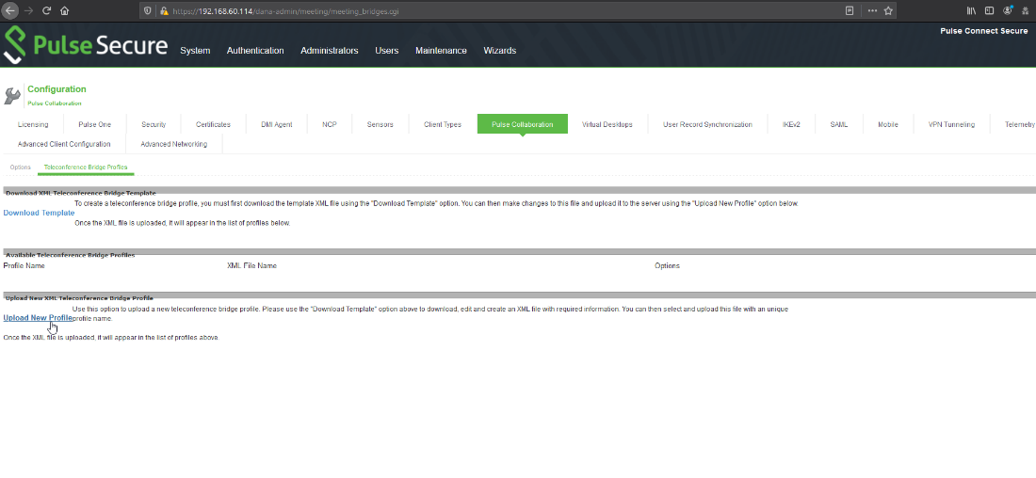Show the sidebars icon

tap(989, 10)
